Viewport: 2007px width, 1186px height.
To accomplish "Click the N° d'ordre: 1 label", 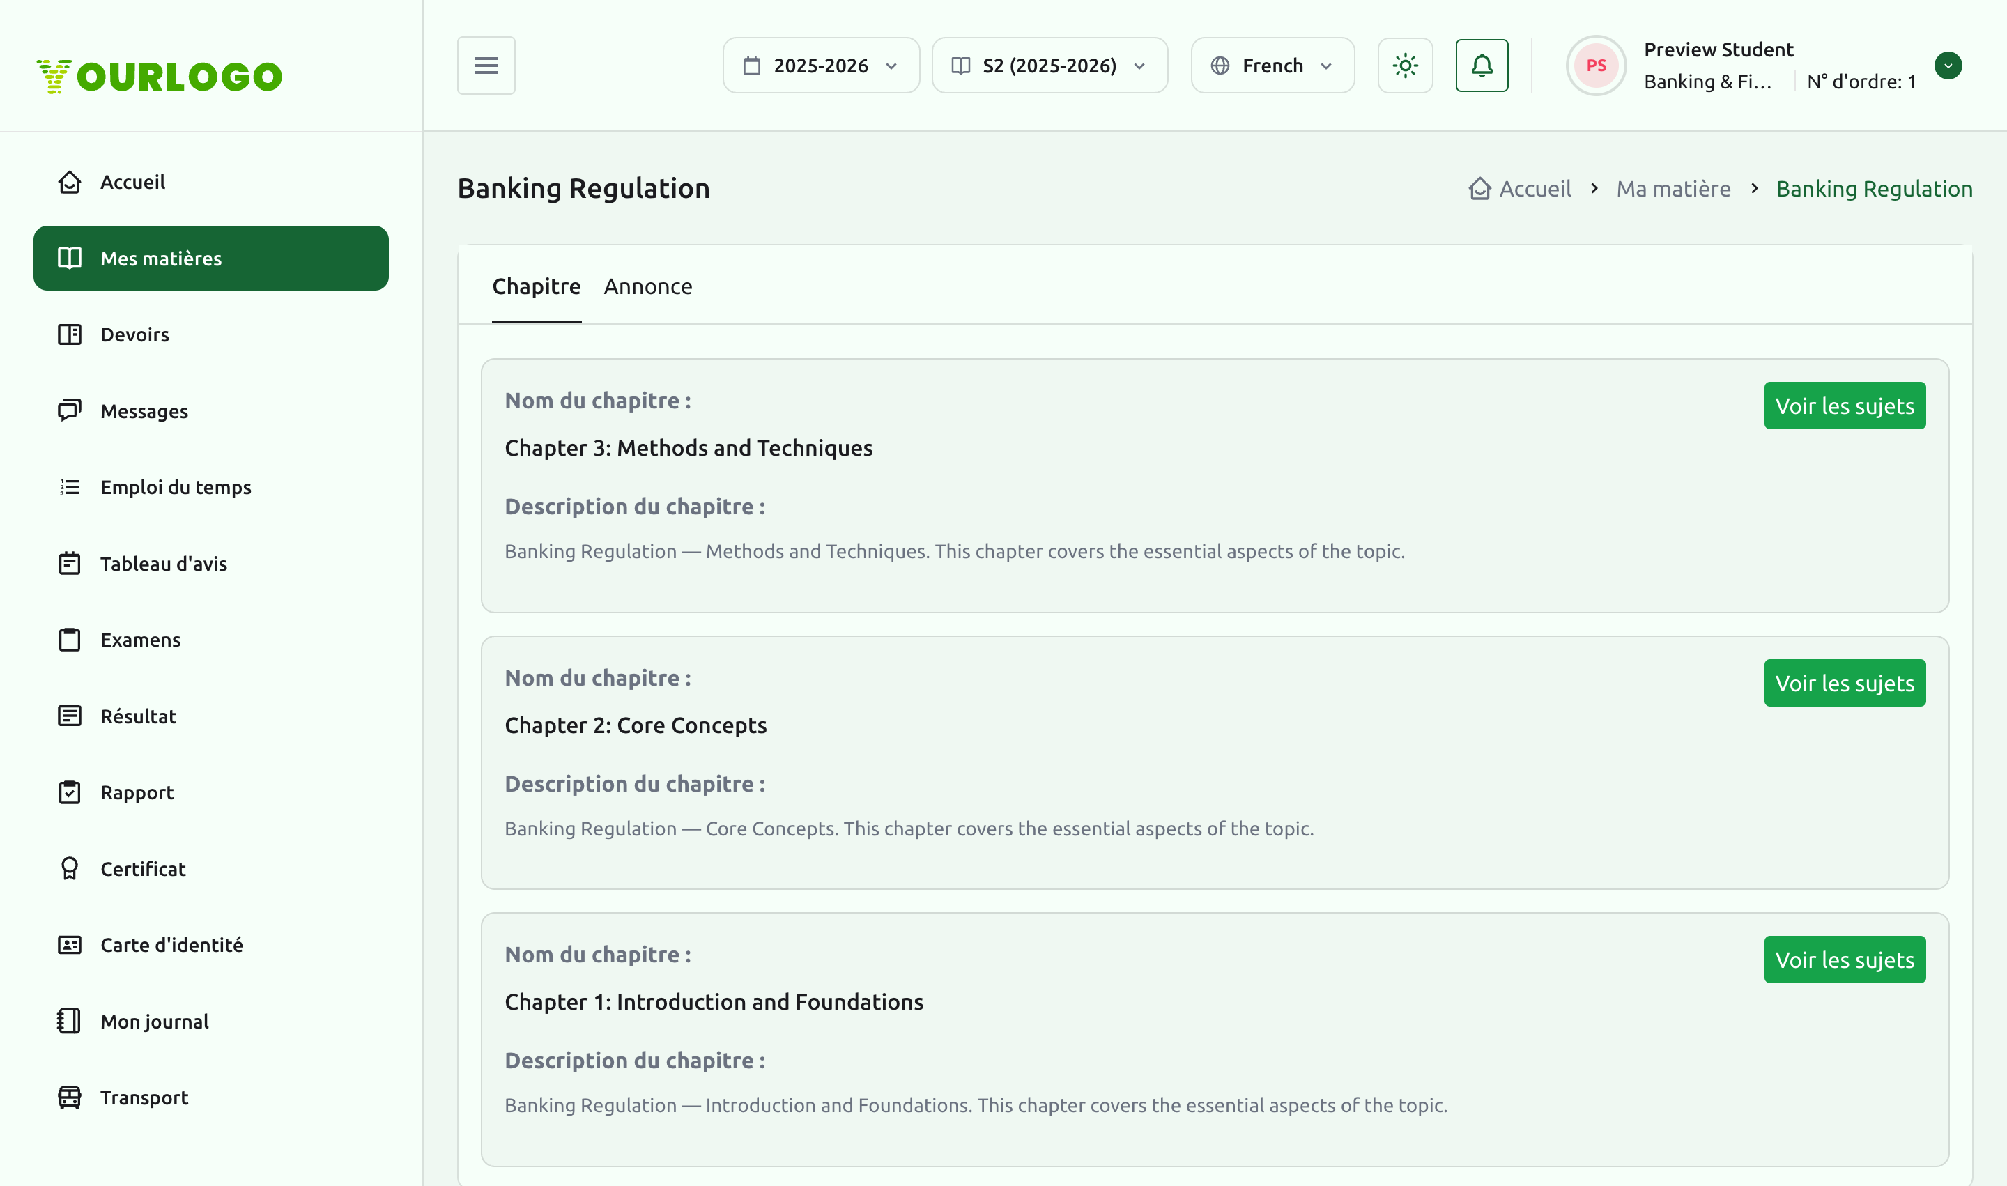I will tap(1861, 82).
